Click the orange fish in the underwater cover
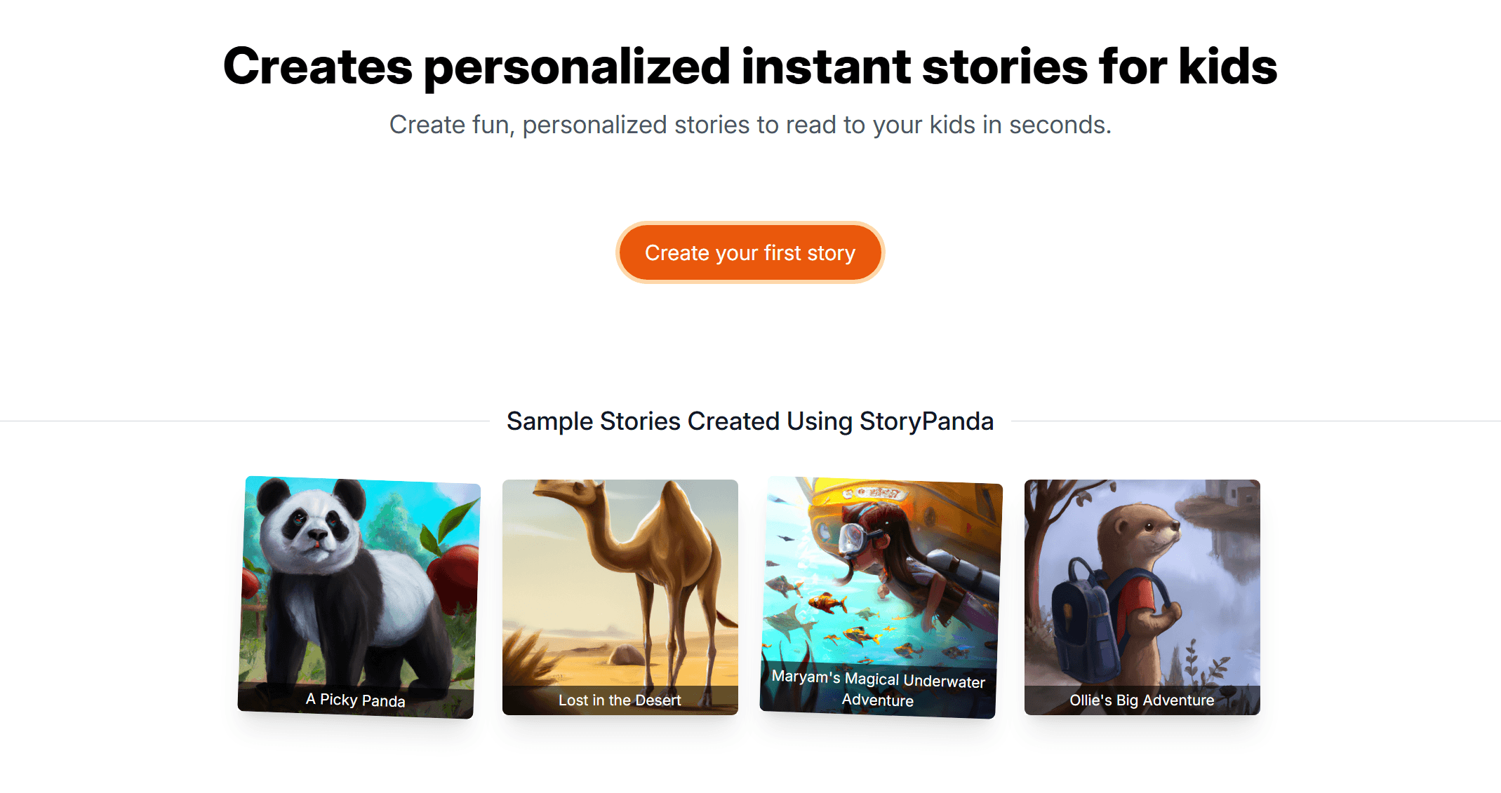1501x793 pixels. [827, 601]
